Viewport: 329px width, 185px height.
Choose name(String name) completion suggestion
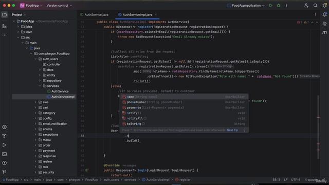click(184, 97)
